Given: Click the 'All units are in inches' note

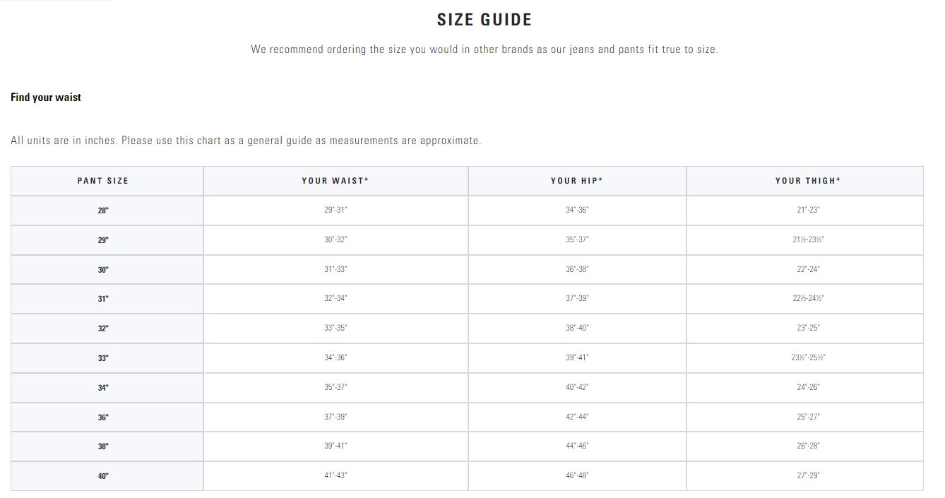Looking at the screenshot, I should click(x=246, y=141).
